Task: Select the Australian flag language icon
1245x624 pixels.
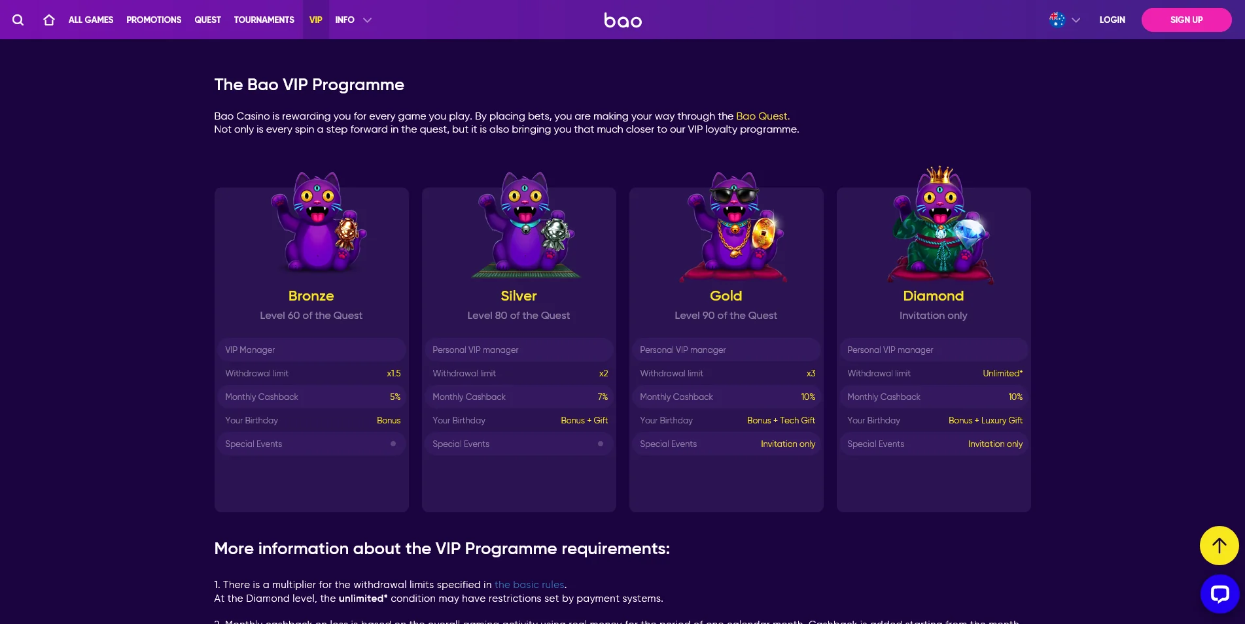Action: pyautogui.click(x=1057, y=20)
